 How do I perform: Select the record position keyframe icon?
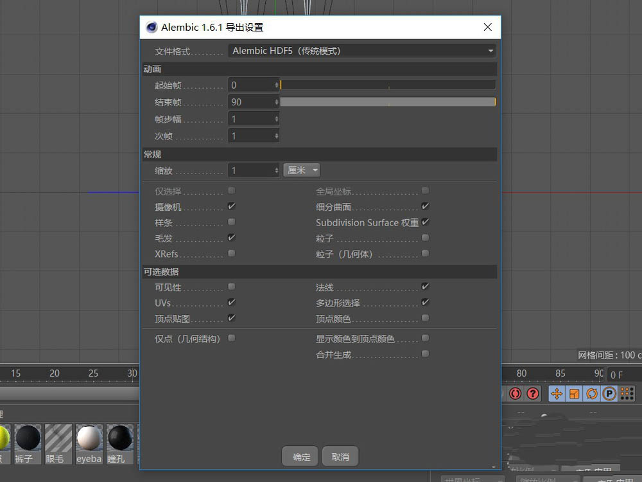(557, 393)
